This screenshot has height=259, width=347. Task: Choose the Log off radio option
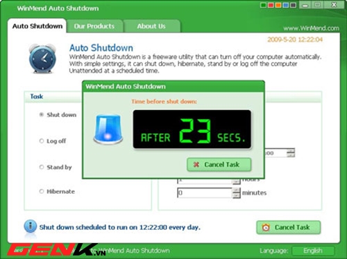(x=42, y=141)
